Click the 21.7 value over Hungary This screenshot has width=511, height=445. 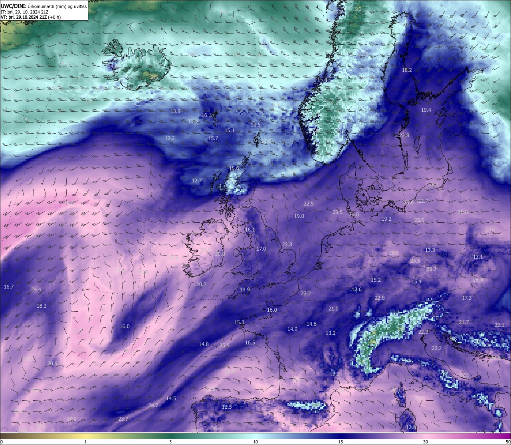pos(463,322)
